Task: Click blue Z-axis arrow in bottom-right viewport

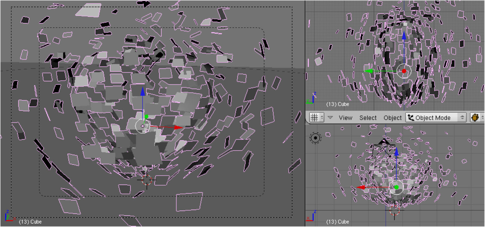Action: click(x=396, y=152)
